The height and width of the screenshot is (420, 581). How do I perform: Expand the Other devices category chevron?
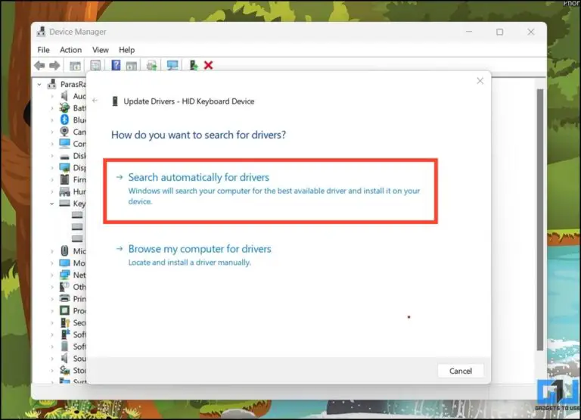(52, 287)
